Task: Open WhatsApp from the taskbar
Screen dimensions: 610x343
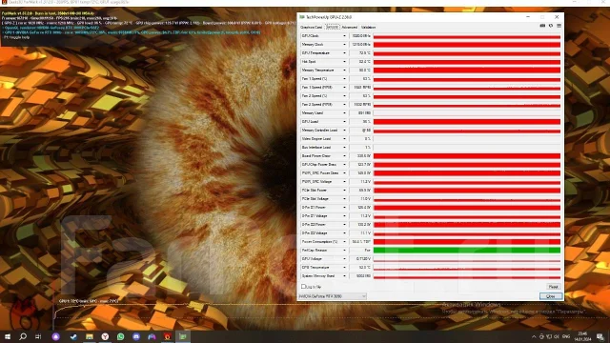Action: [121, 336]
